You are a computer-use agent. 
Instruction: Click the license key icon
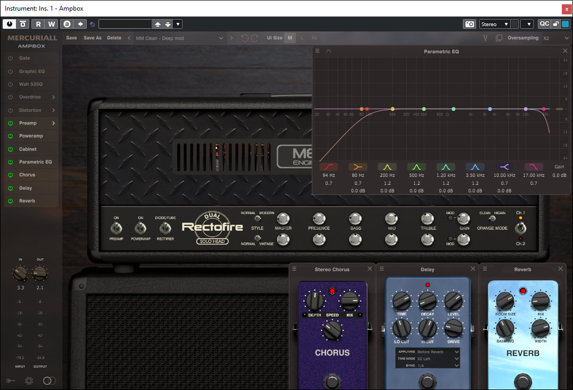point(11,380)
